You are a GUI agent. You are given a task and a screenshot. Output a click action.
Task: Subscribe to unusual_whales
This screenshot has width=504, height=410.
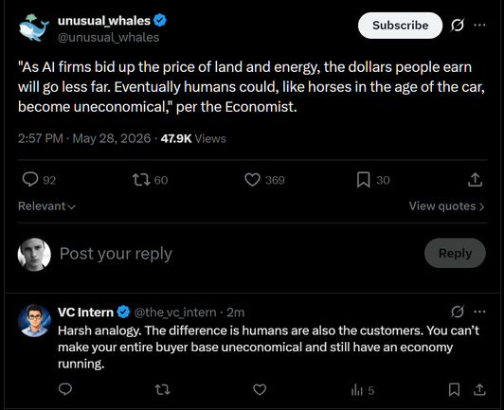point(400,26)
